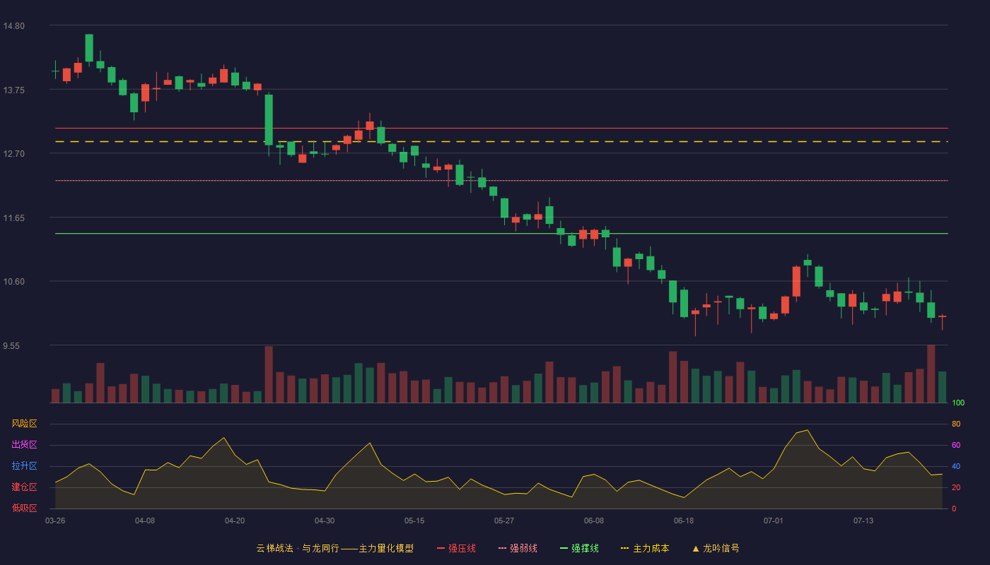Select the 建仓区 zone label

tap(24, 487)
